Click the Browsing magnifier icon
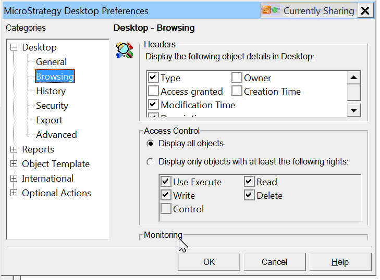The image size is (380, 280). (x=125, y=50)
